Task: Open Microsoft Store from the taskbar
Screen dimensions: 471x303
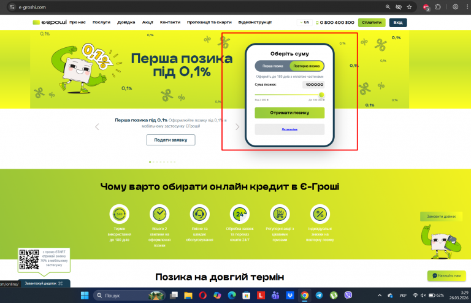Action: pos(247,296)
